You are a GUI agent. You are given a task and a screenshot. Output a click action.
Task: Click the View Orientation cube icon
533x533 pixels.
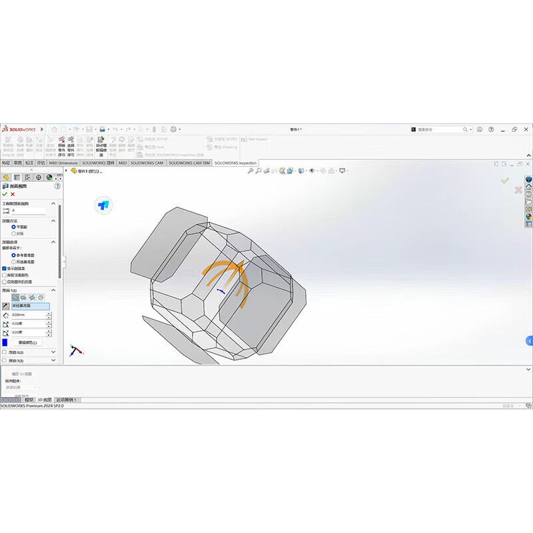pos(290,172)
